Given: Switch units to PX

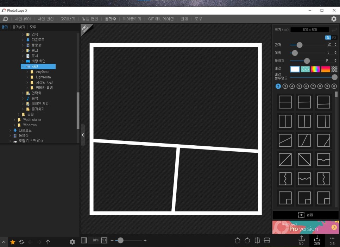Looking at the screenshot, I should tap(334, 38).
